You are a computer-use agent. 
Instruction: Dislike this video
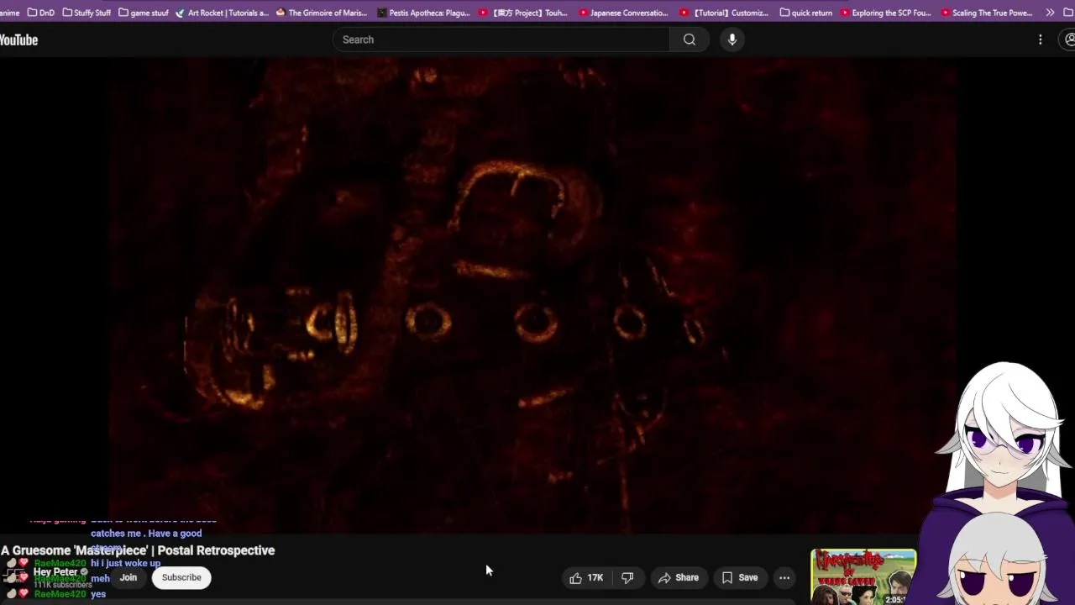[x=627, y=577]
